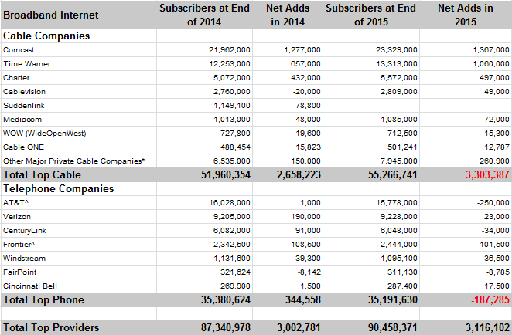Click the 'Net Adds in 2015' column header
This screenshot has width=512, height=335.
466,15
